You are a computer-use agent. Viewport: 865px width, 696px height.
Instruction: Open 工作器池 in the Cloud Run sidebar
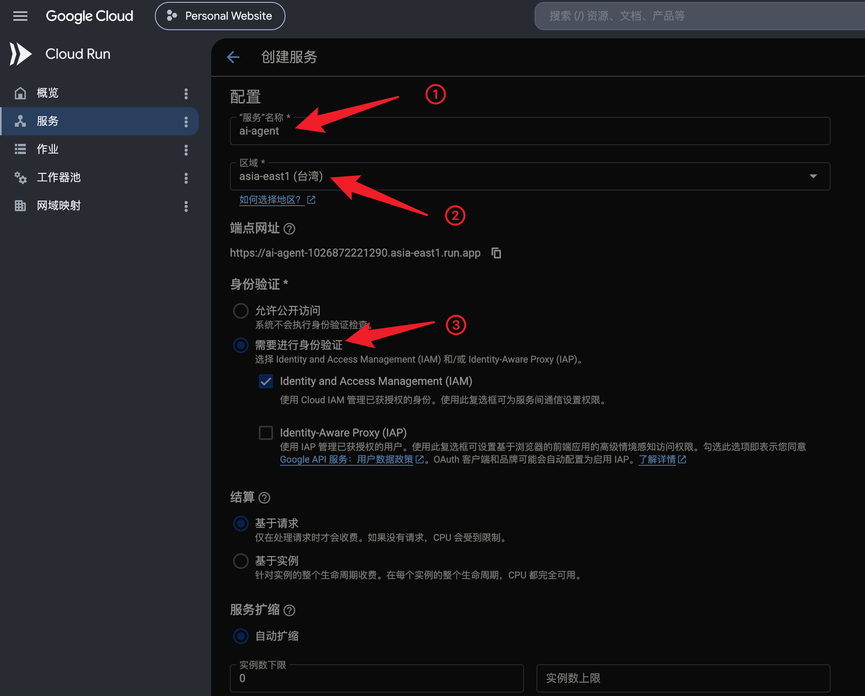99,177
